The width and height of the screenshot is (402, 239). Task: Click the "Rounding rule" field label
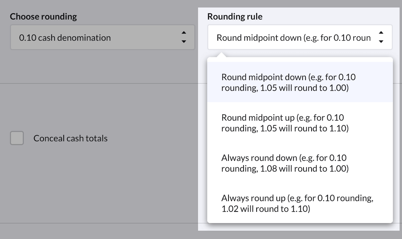235,16
